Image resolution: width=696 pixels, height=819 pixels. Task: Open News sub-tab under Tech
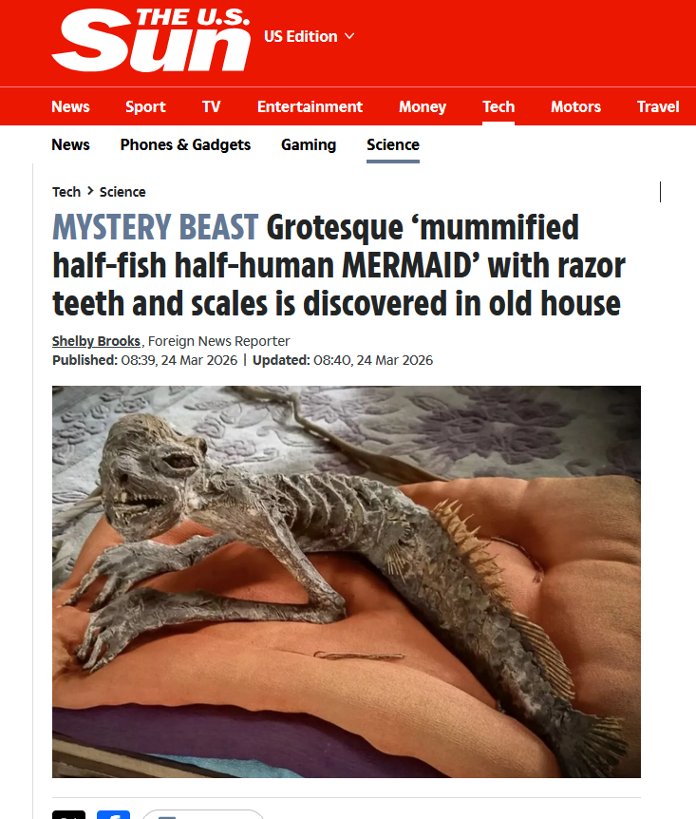(70, 144)
